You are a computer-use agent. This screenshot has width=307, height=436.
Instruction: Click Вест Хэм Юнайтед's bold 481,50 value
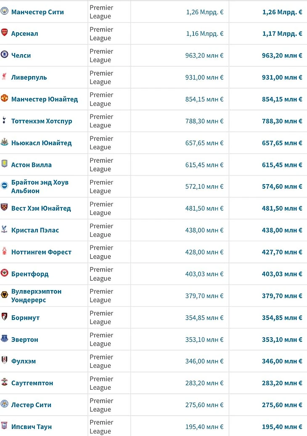click(282, 209)
